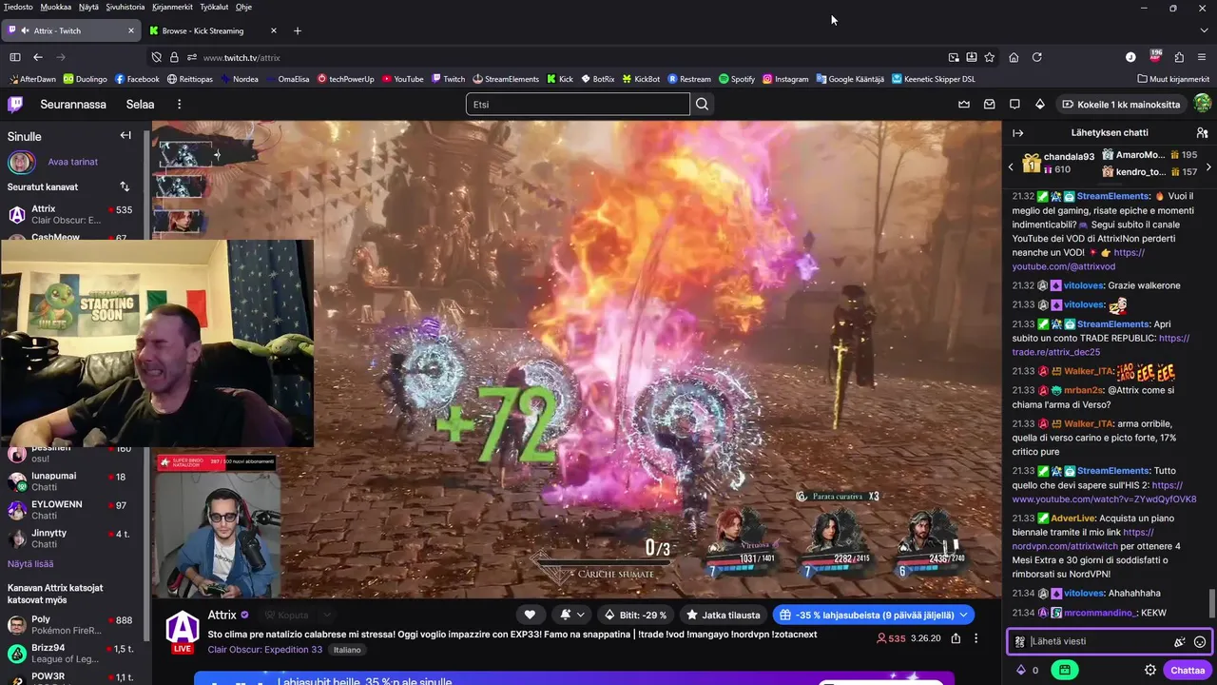Open the chat settings gear
The height and width of the screenshot is (685, 1217).
(x=1149, y=670)
